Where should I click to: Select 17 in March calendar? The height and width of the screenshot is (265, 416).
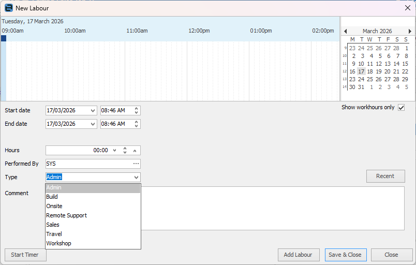click(361, 71)
